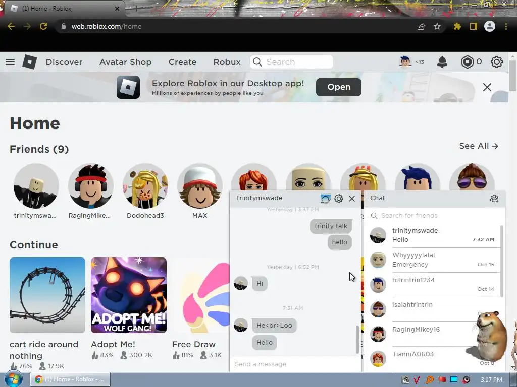Open Dodohead3 friend avatar
517x387 pixels.
[x=145, y=186]
